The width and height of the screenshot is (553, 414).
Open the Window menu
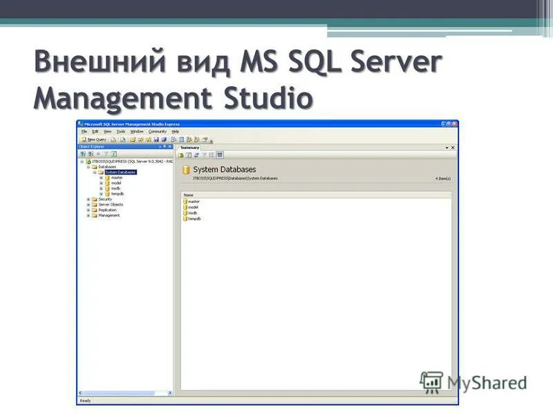[x=137, y=131]
